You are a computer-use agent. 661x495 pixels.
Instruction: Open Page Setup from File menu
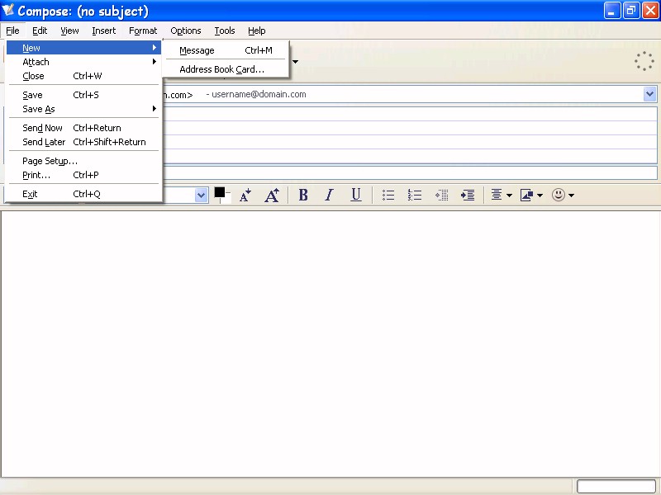point(84,161)
